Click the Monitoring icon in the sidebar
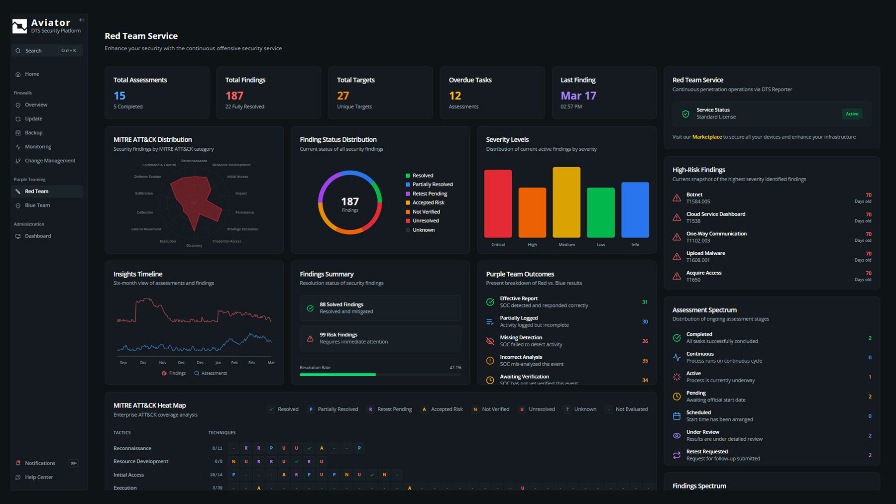The image size is (896, 504). pyautogui.click(x=18, y=147)
